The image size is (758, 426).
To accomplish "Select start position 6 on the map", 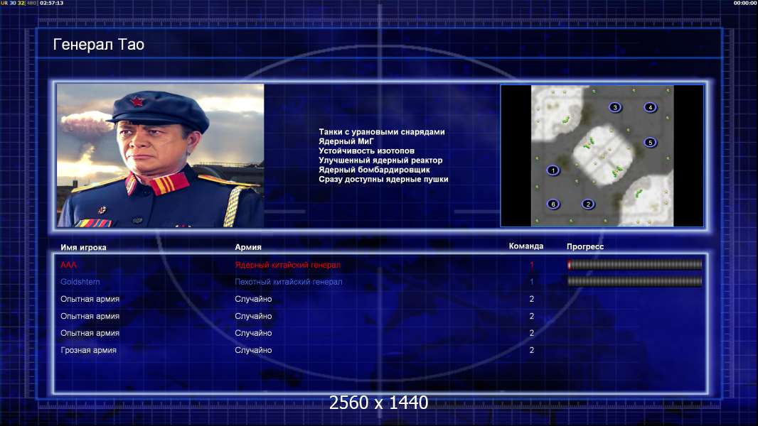I will click(553, 204).
